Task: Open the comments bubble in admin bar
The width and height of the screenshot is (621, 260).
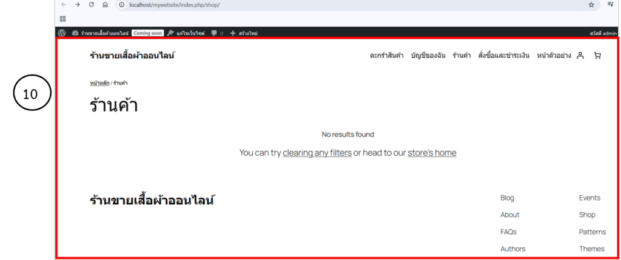Action: point(217,33)
